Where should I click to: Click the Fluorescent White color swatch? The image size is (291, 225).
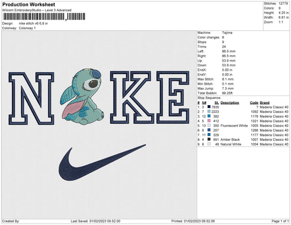point(209,126)
